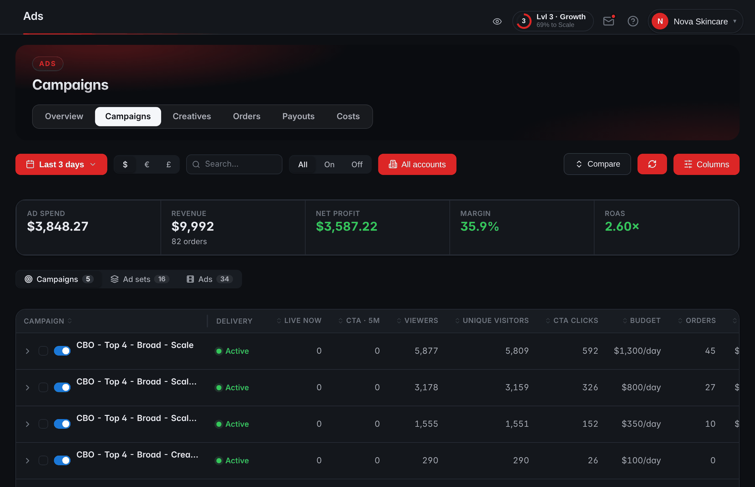The height and width of the screenshot is (487, 755).
Task: Sort by ORDERS column
Action: click(x=697, y=321)
